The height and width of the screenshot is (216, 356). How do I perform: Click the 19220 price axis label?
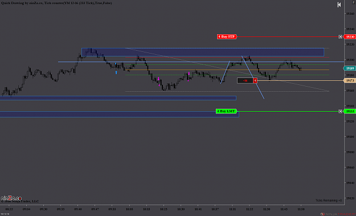350,44
